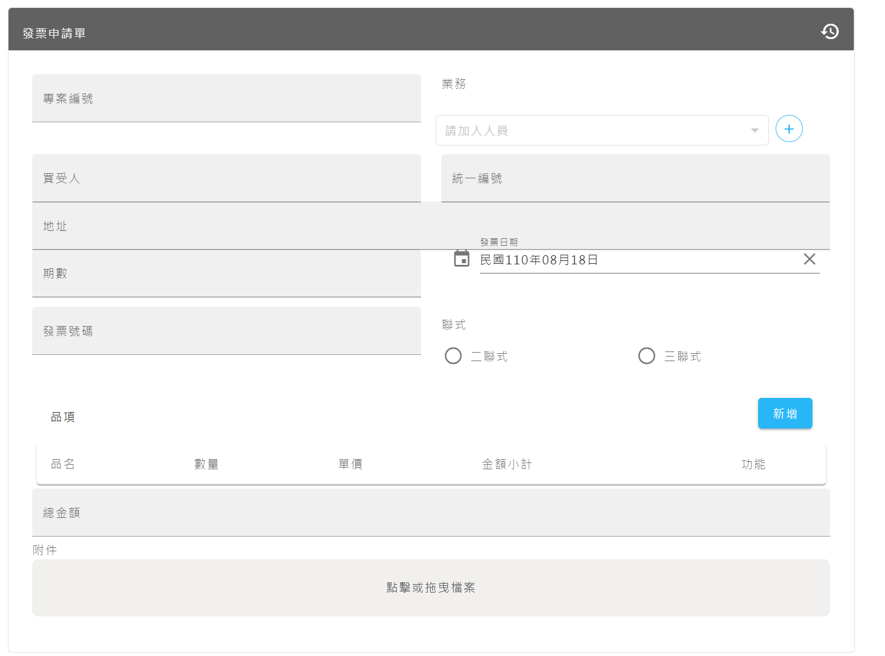Enter the 發票號碼 field

pyautogui.click(x=226, y=331)
